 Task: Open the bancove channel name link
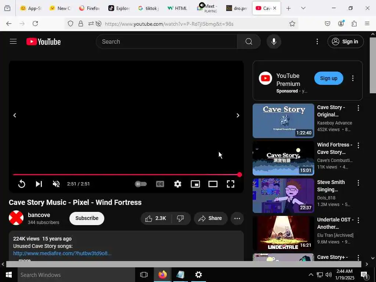click(39, 215)
